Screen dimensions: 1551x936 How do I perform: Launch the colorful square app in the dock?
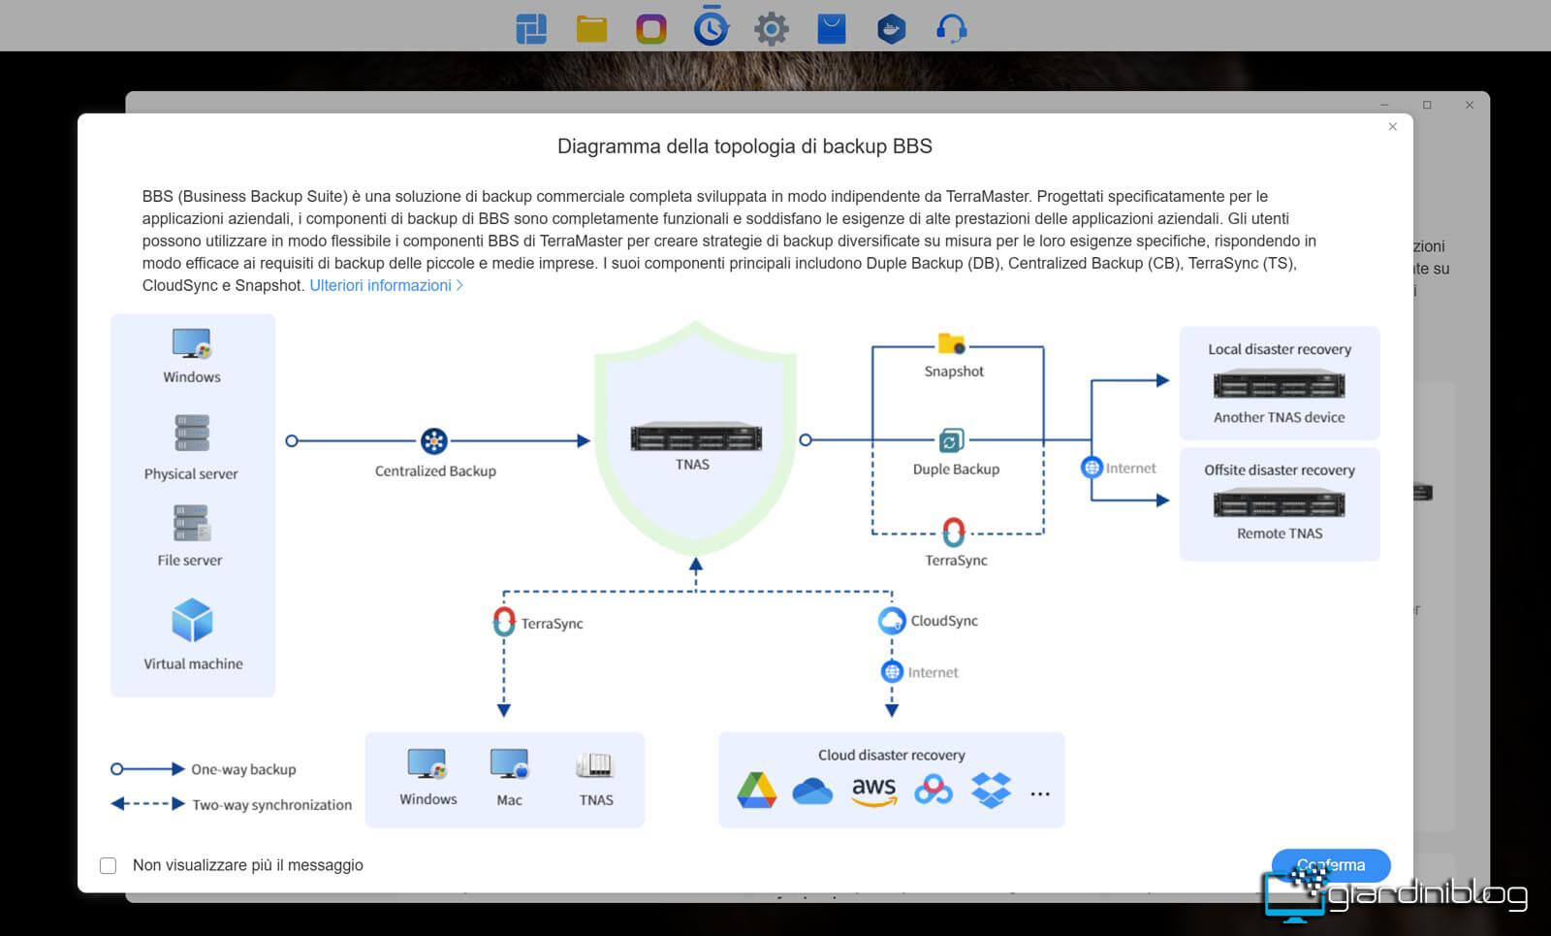point(651,28)
